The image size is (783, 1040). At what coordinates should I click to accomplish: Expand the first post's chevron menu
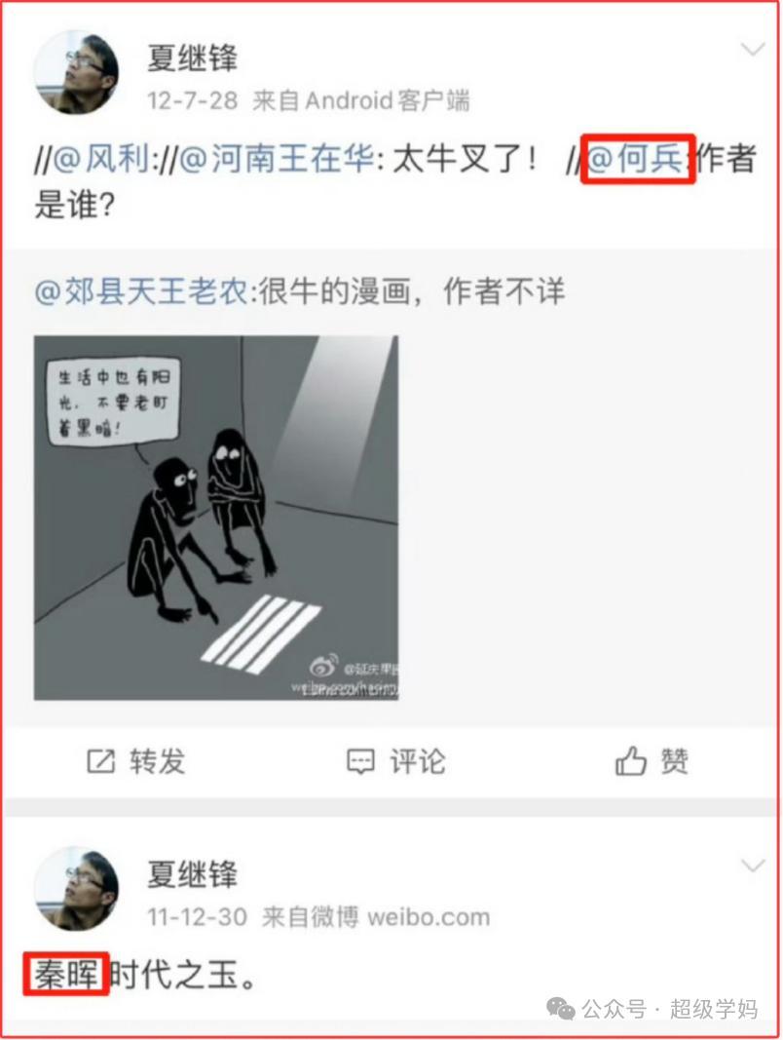click(753, 50)
